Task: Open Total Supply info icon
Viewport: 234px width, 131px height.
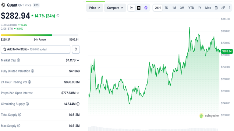Action: pos(20,115)
